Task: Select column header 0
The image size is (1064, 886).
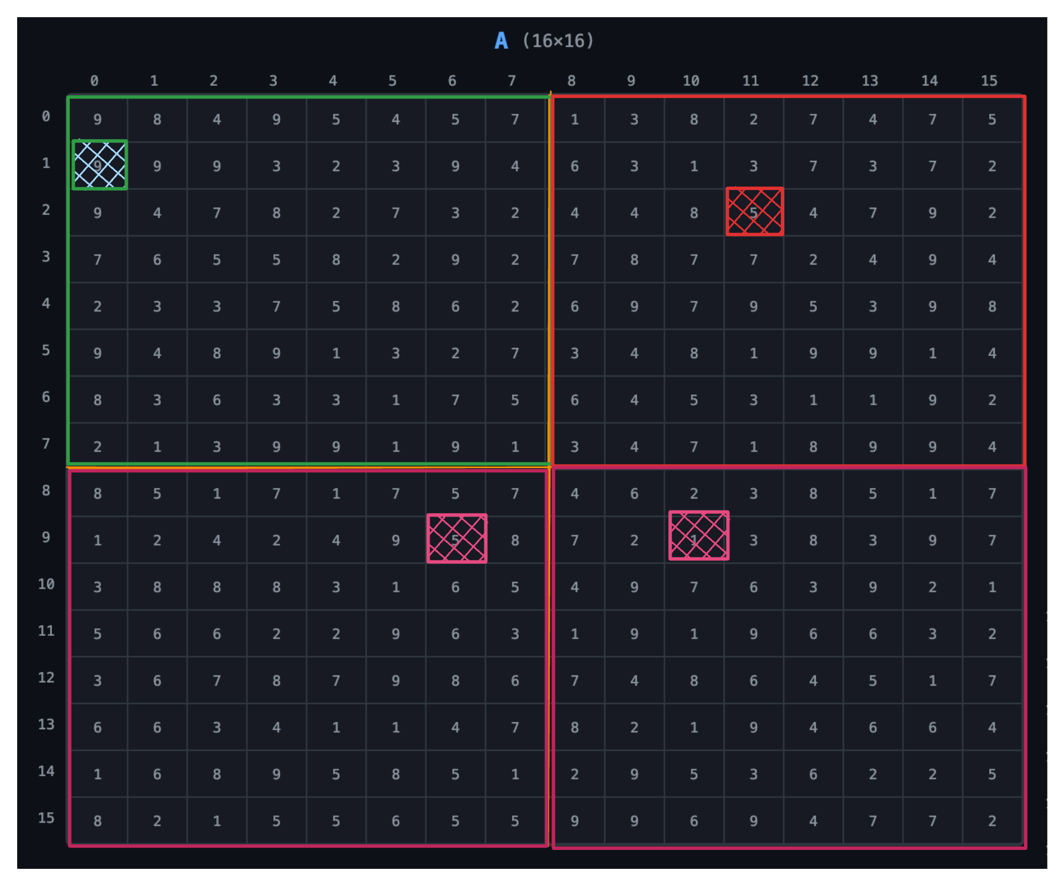Action: [x=94, y=81]
